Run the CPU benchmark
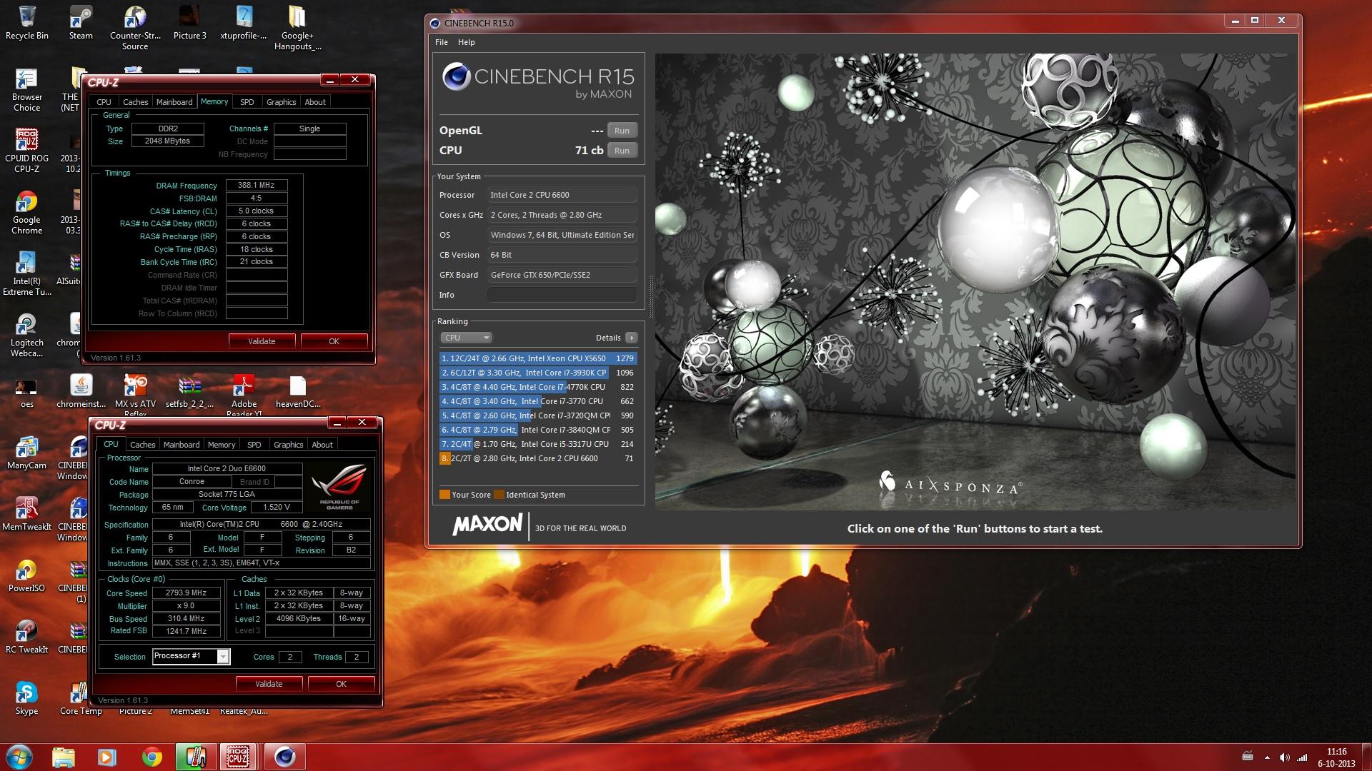Screen dimensions: 1372x771 click(x=622, y=151)
